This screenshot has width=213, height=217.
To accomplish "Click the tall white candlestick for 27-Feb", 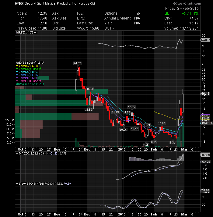I will 183,103.
